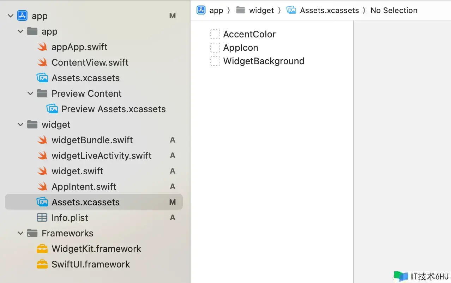Select AccentColor in the asset list
The height and width of the screenshot is (283, 451).
249,34
